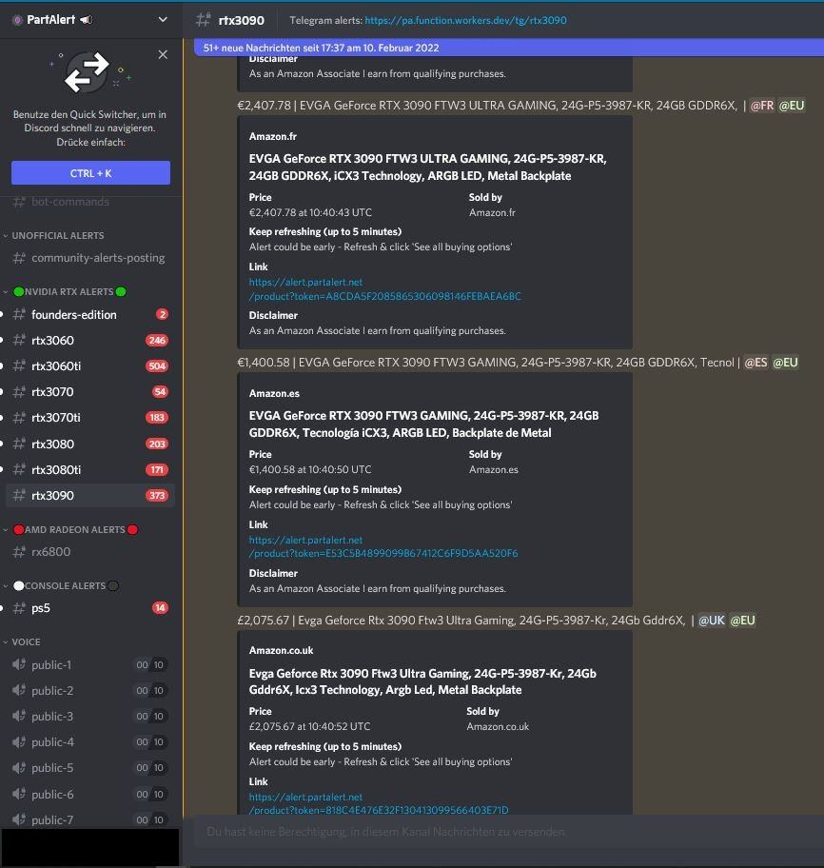The width and height of the screenshot is (824, 868).
Task: Click the disabled message input field
Action: click(508, 832)
